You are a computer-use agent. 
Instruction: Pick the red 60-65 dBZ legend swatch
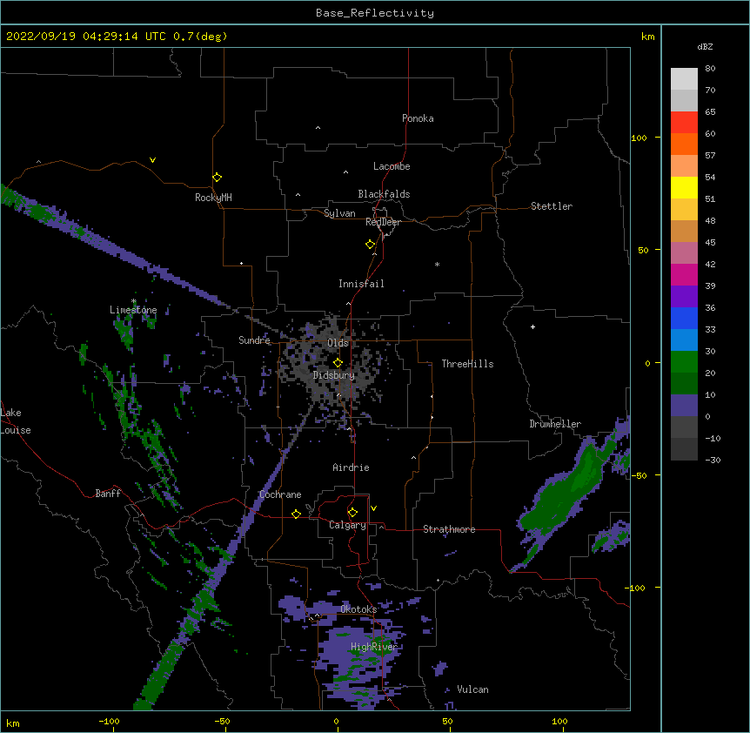[684, 123]
